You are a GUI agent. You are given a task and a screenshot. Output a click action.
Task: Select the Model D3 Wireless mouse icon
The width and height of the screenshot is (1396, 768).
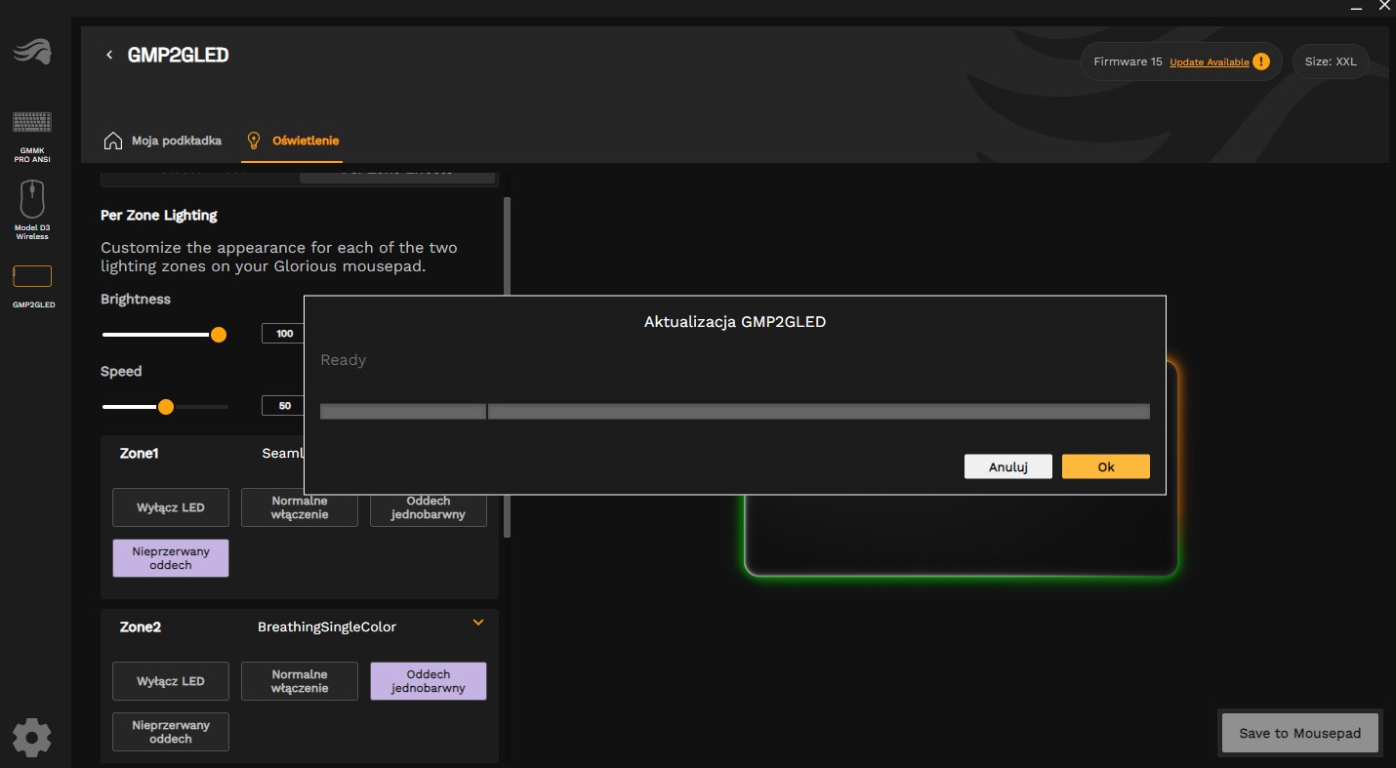click(x=32, y=200)
